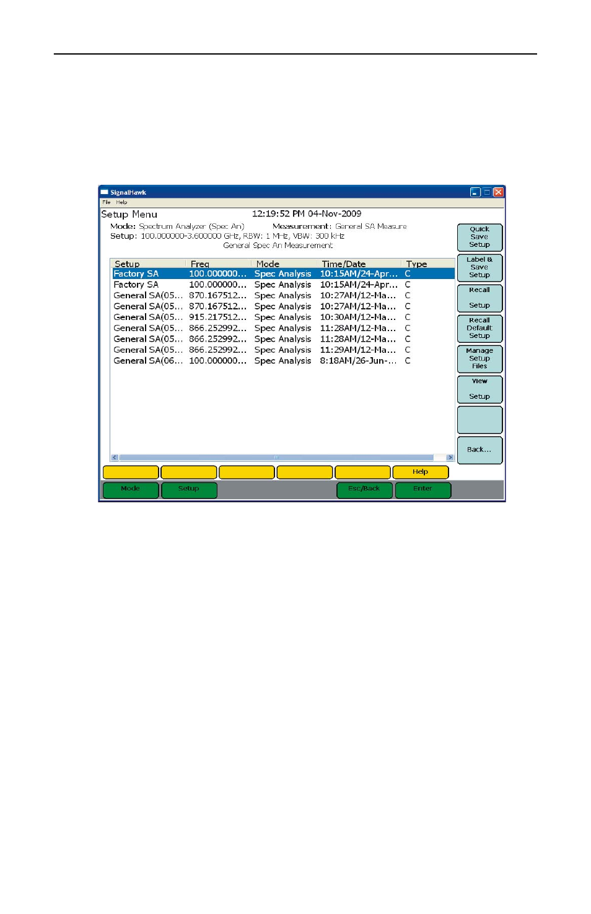Click the green Esc/Back button

click(x=364, y=489)
